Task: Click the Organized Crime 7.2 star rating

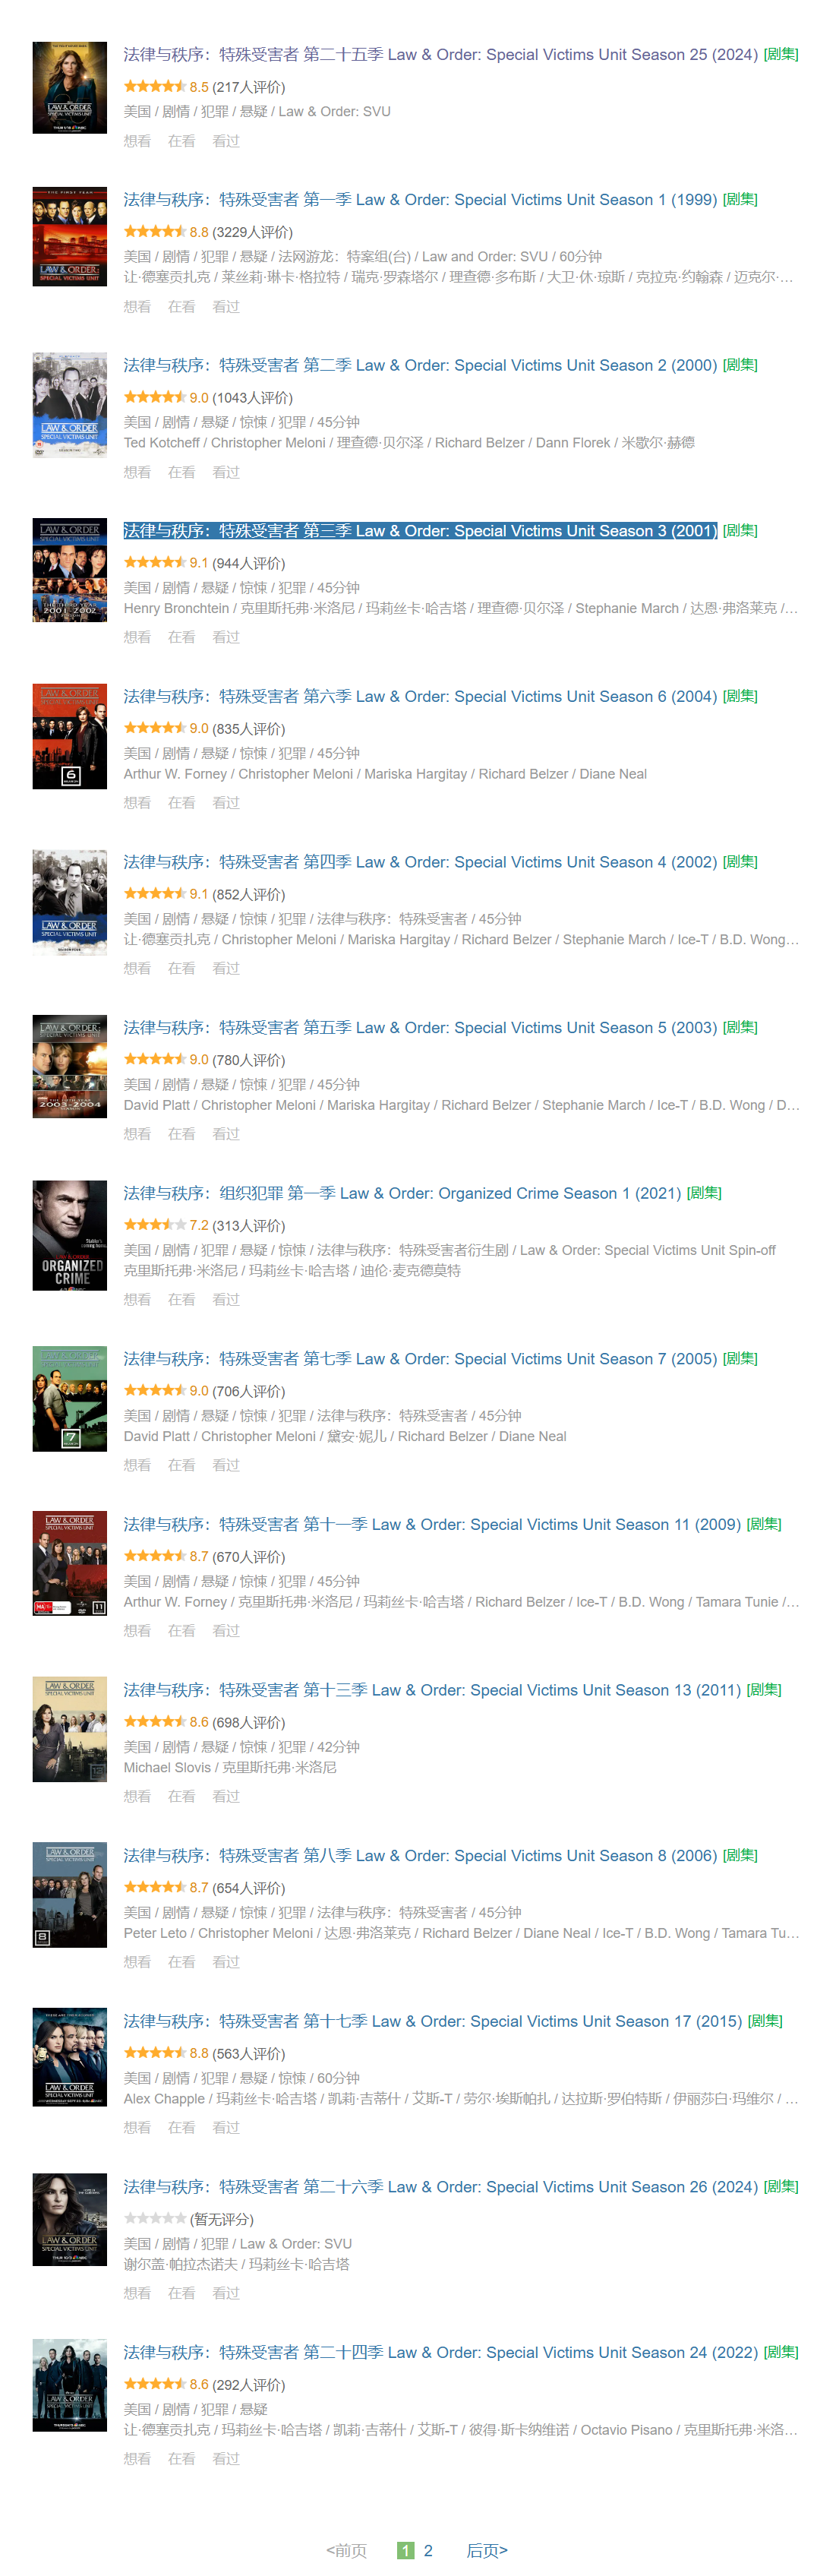Action: (154, 1225)
